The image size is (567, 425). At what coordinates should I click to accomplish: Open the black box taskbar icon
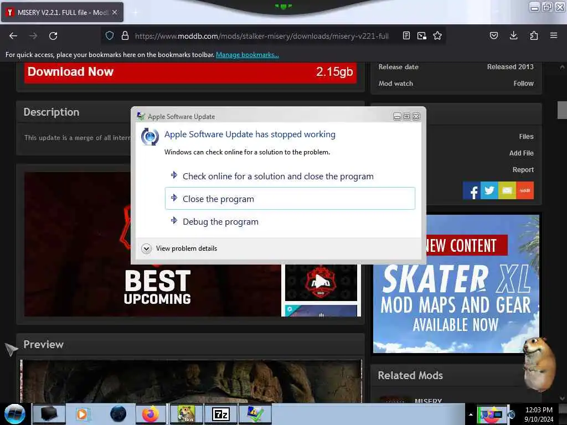pyautogui.click(x=49, y=414)
